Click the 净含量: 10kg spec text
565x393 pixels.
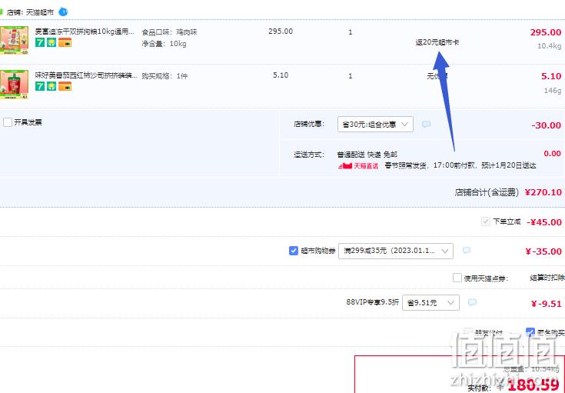click(164, 44)
